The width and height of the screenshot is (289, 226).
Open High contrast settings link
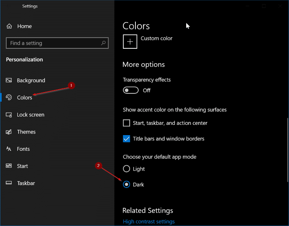[x=149, y=222]
